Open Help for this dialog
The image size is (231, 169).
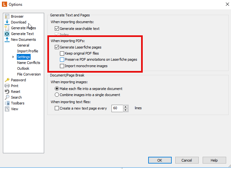214,160
